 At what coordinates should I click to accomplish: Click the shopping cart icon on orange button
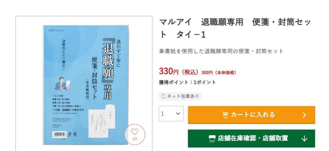225,115
